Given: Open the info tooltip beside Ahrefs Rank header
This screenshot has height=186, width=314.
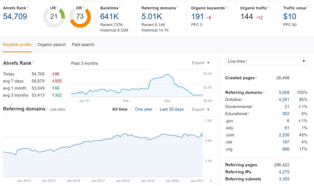Looking at the screenshot, I should (27, 7).
